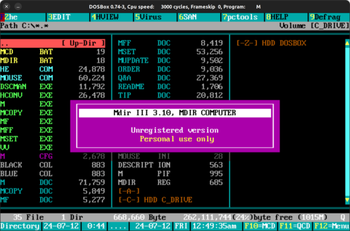The height and width of the screenshot is (231, 350).
Task: Click the Mdir III 3.10 title bar
Action: pyautogui.click(x=175, y=113)
